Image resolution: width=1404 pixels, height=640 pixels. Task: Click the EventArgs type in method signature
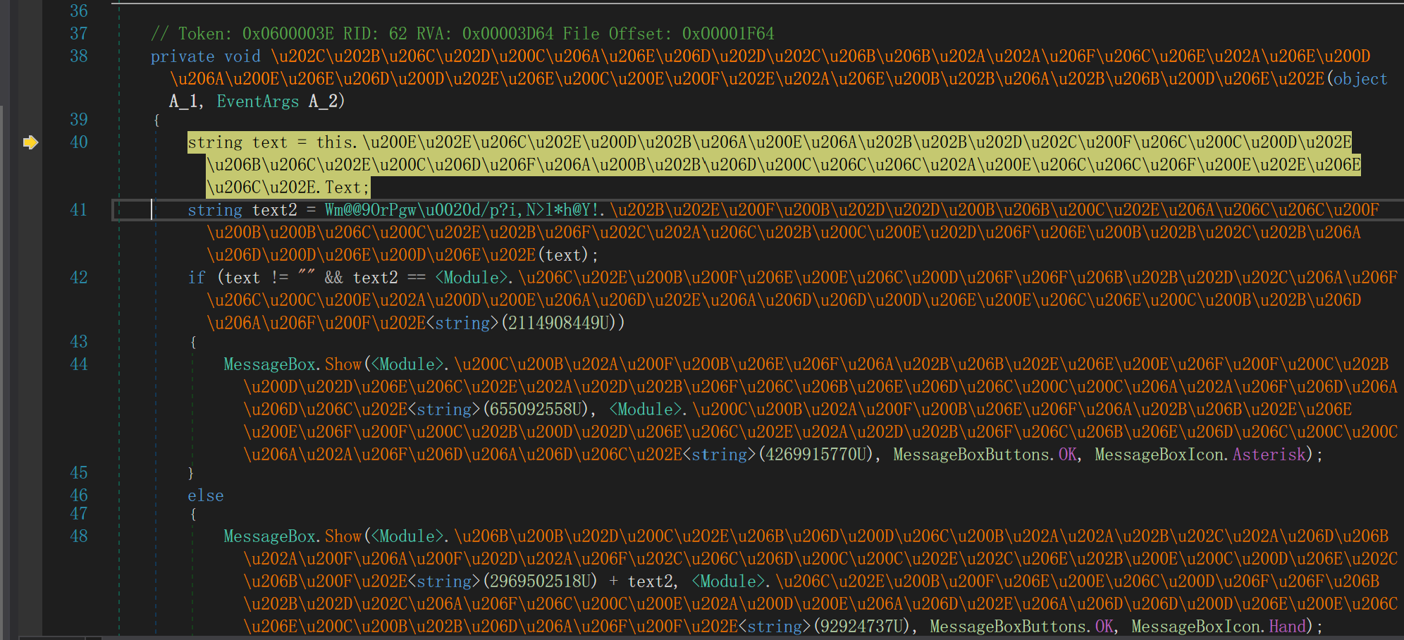258,101
